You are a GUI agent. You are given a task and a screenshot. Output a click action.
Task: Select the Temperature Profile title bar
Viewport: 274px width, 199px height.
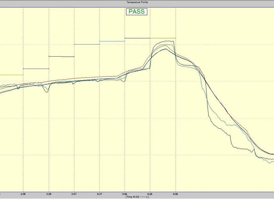coord(137,2)
